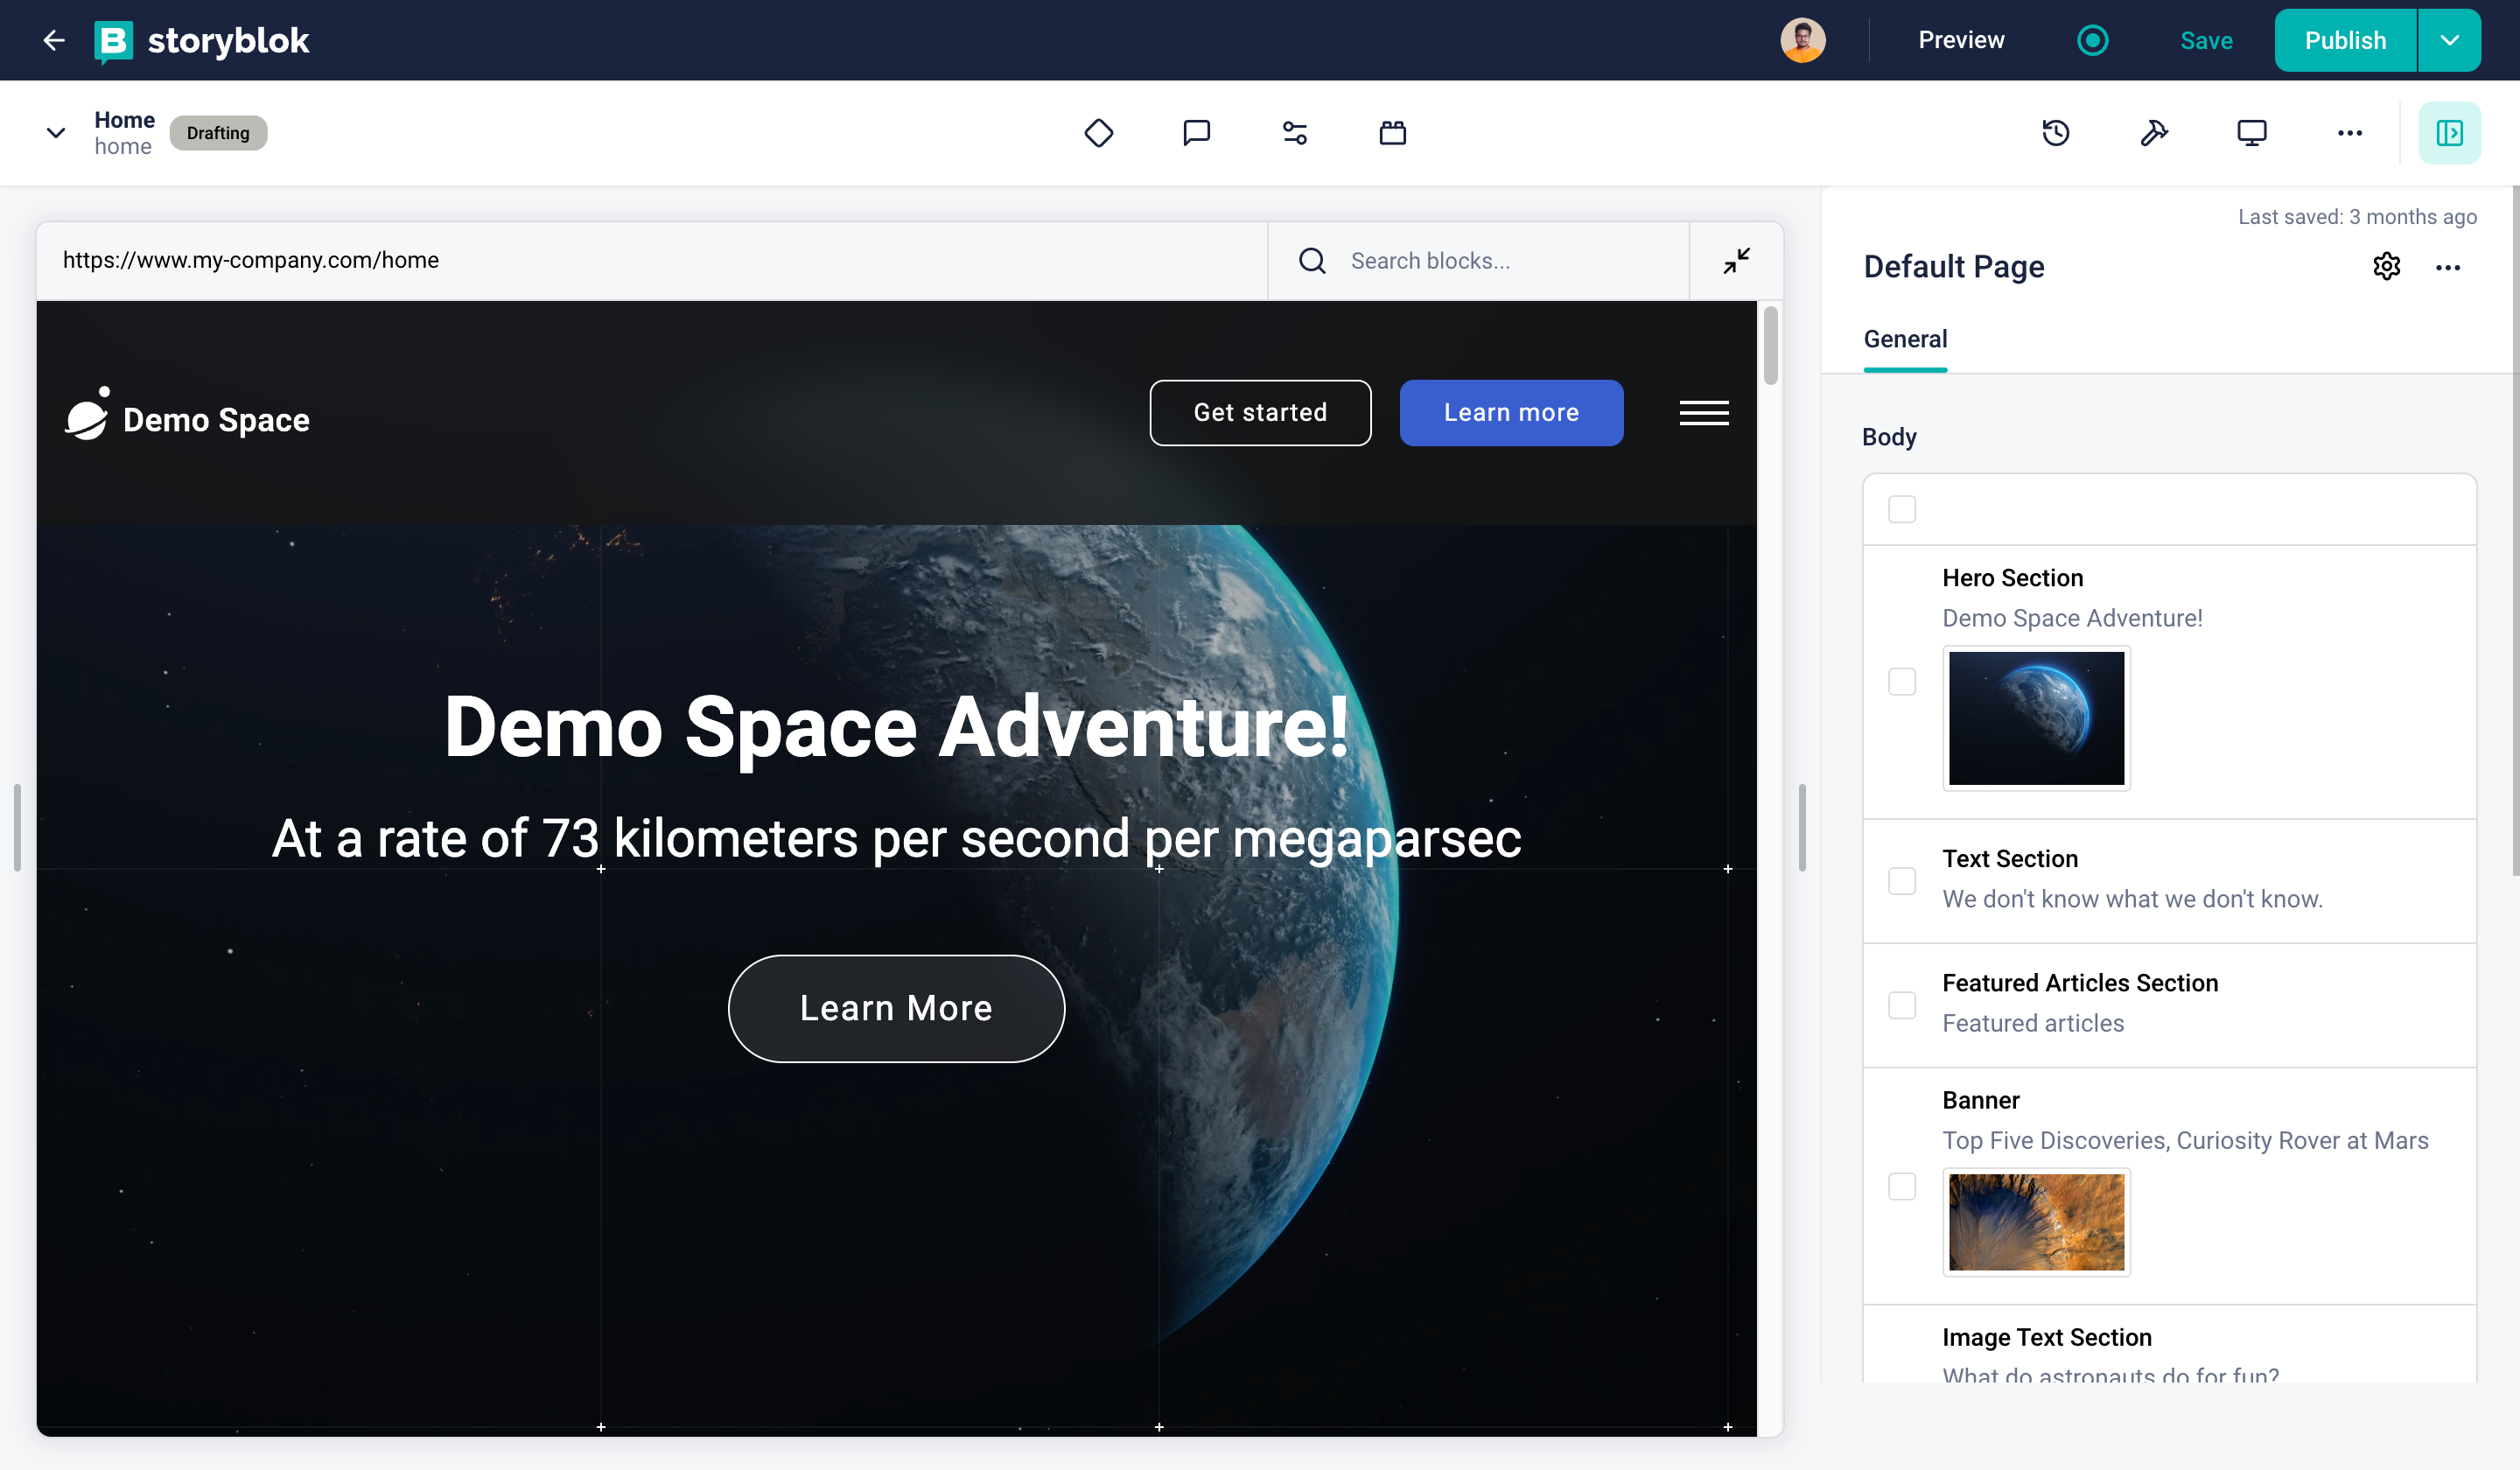Image resolution: width=2520 pixels, height=1470 pixels.
Task: Switch device view with monitor icon
Action: [2252, 133]
